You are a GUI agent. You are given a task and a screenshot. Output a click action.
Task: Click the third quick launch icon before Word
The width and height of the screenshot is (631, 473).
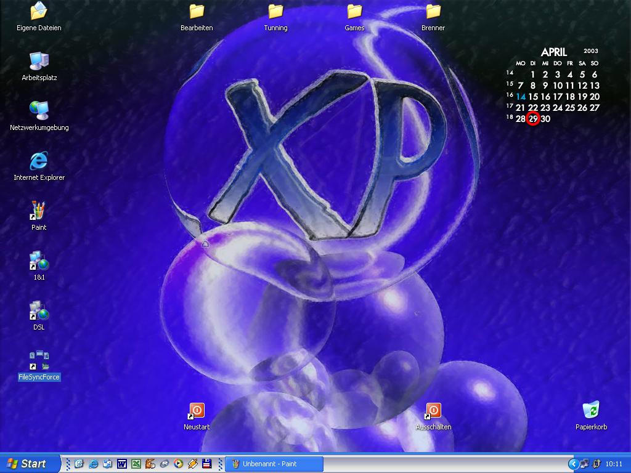(x=107, y=464)
